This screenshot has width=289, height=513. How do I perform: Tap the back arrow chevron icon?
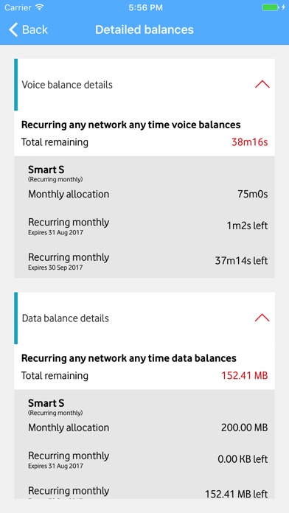(x=13, y=29)
